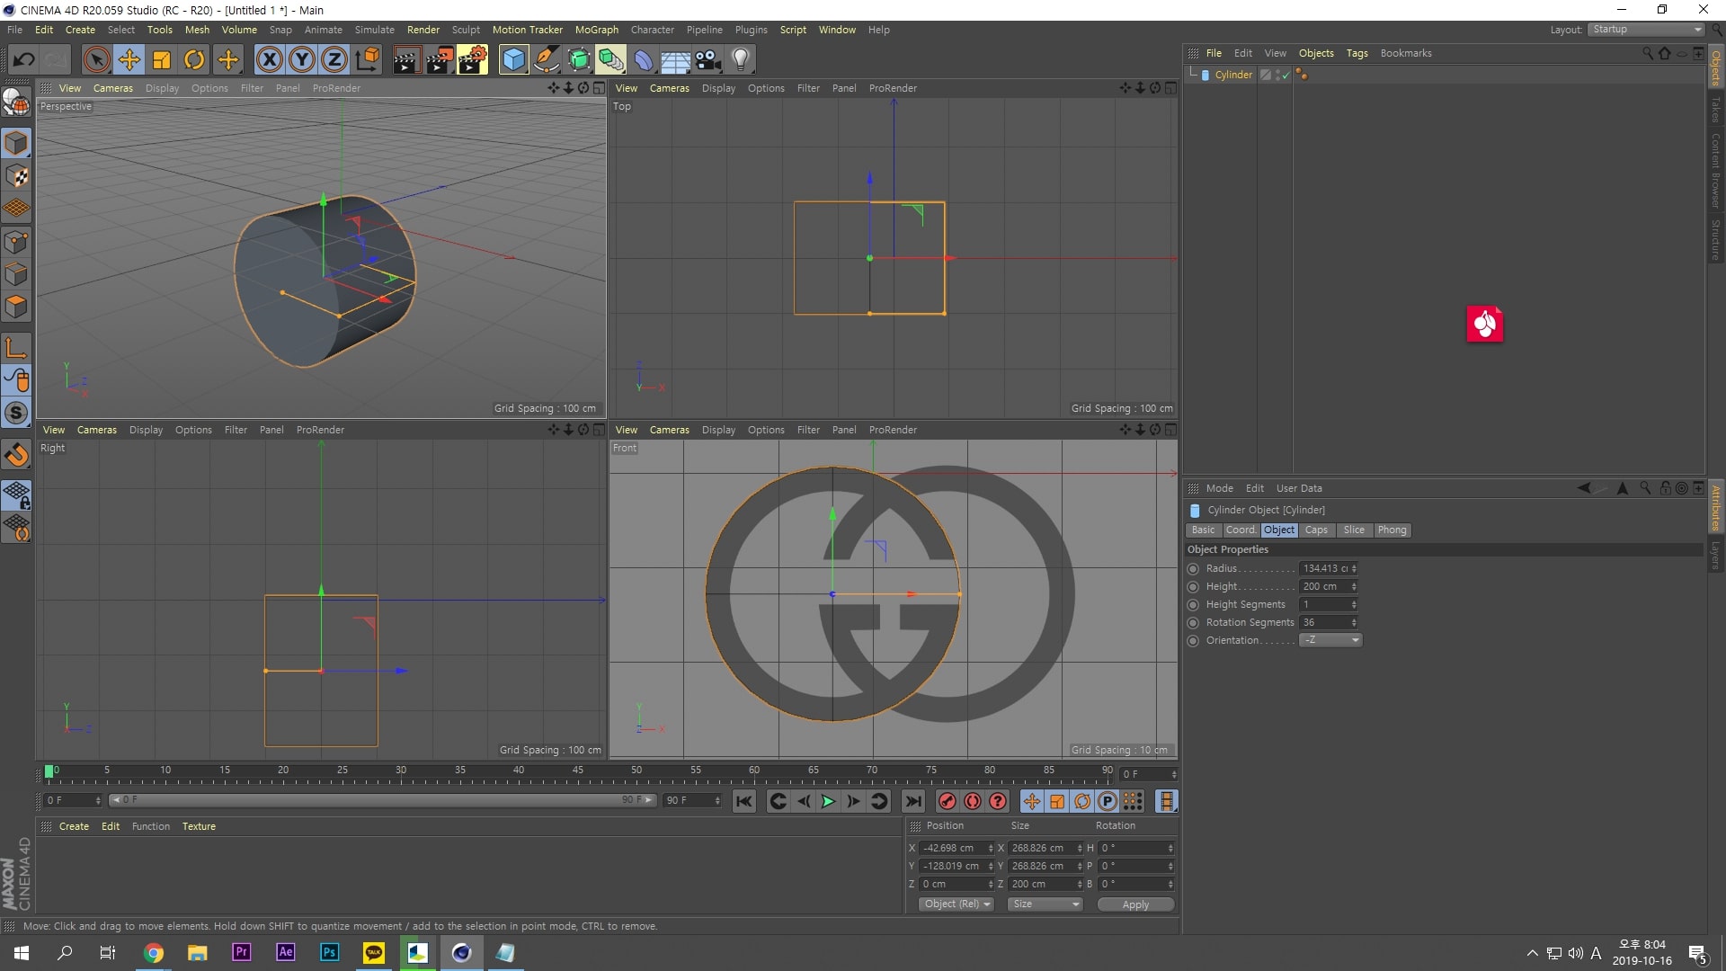
Task: Open Texture menu in Material Manager
Action: [199, 826]
